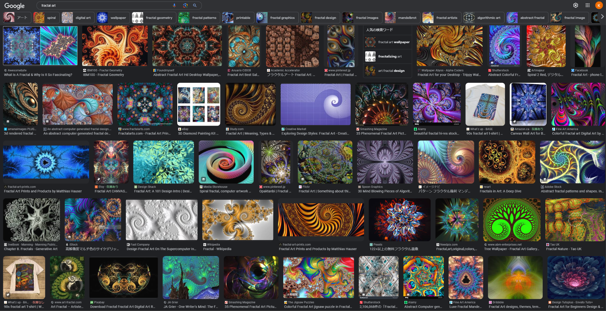Select the 'spiral' filter chip
This screenshot has width=606, height=311.
click(x=46, y=18)
